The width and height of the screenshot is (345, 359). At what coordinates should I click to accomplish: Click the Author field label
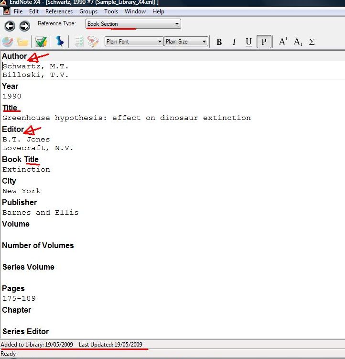click(14, 56)
